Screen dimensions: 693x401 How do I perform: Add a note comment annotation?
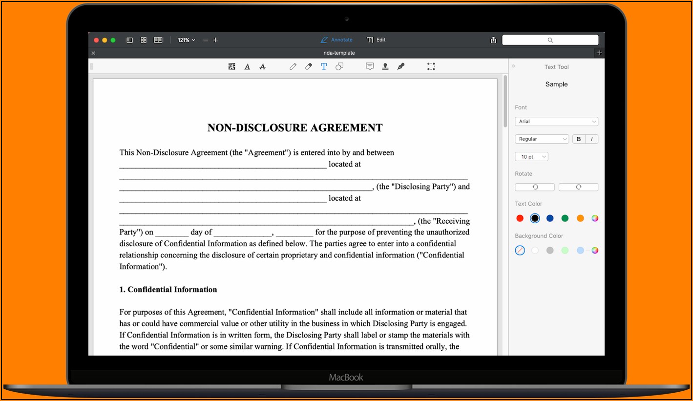pyautogui.click(x=370, y=66)
